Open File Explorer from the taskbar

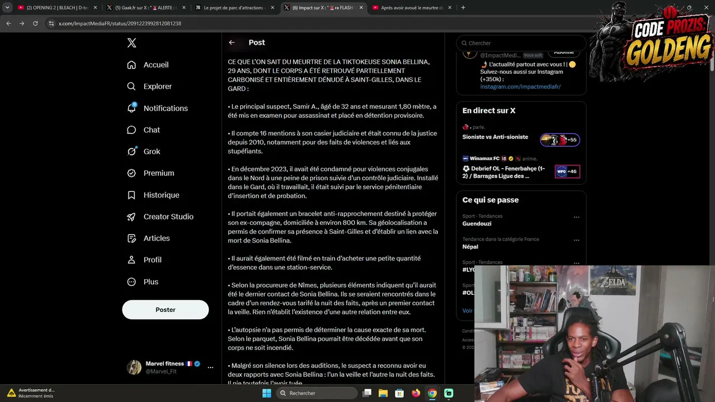[383, 393]
